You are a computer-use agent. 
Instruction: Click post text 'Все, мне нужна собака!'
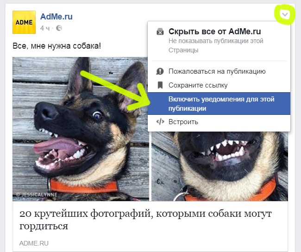click(x=56, y=46)
